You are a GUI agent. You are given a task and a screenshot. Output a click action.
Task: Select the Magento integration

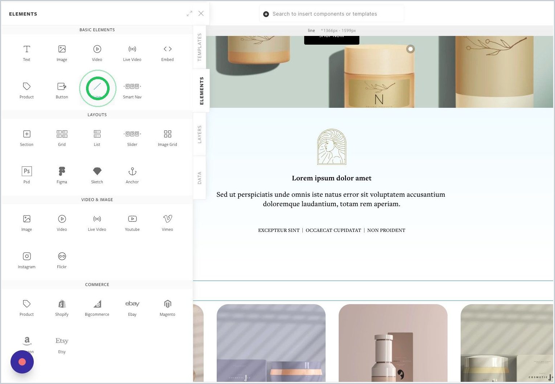coord(167,308)
